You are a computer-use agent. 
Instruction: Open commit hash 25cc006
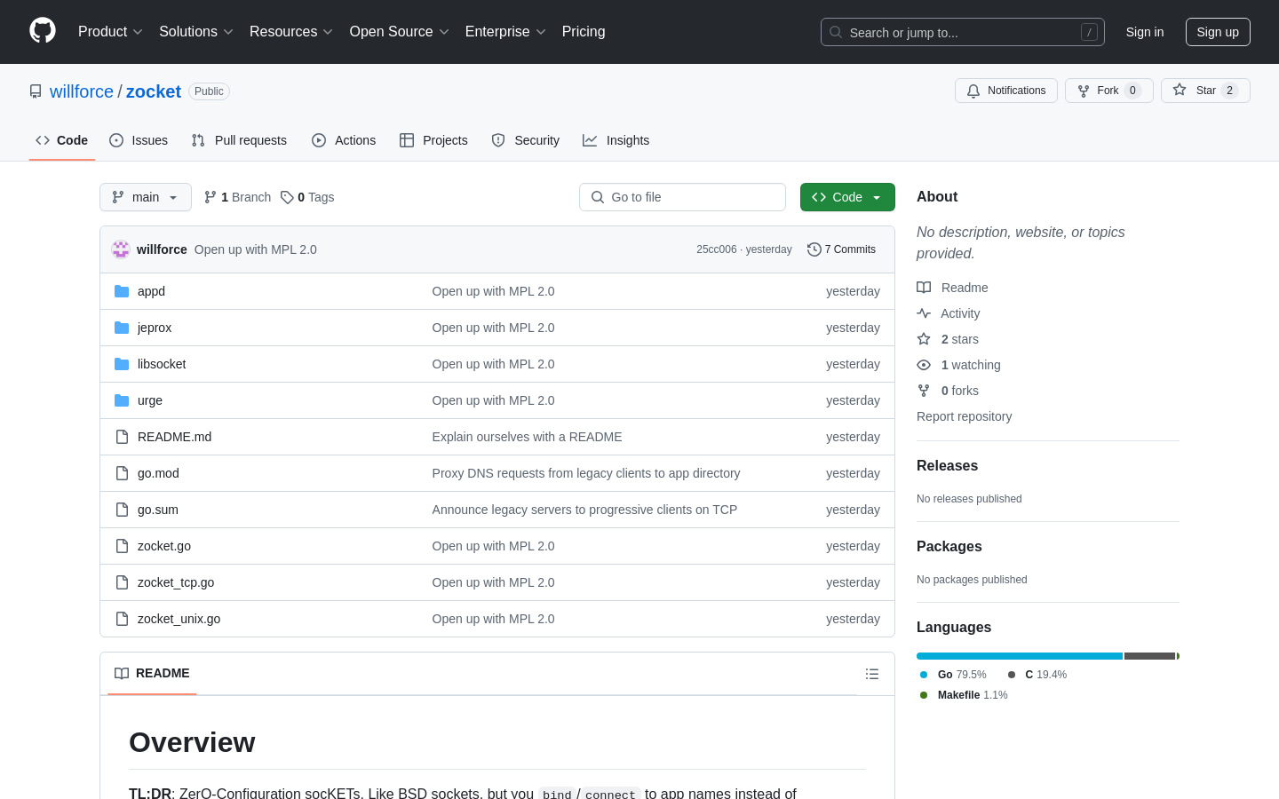[717, 249]
